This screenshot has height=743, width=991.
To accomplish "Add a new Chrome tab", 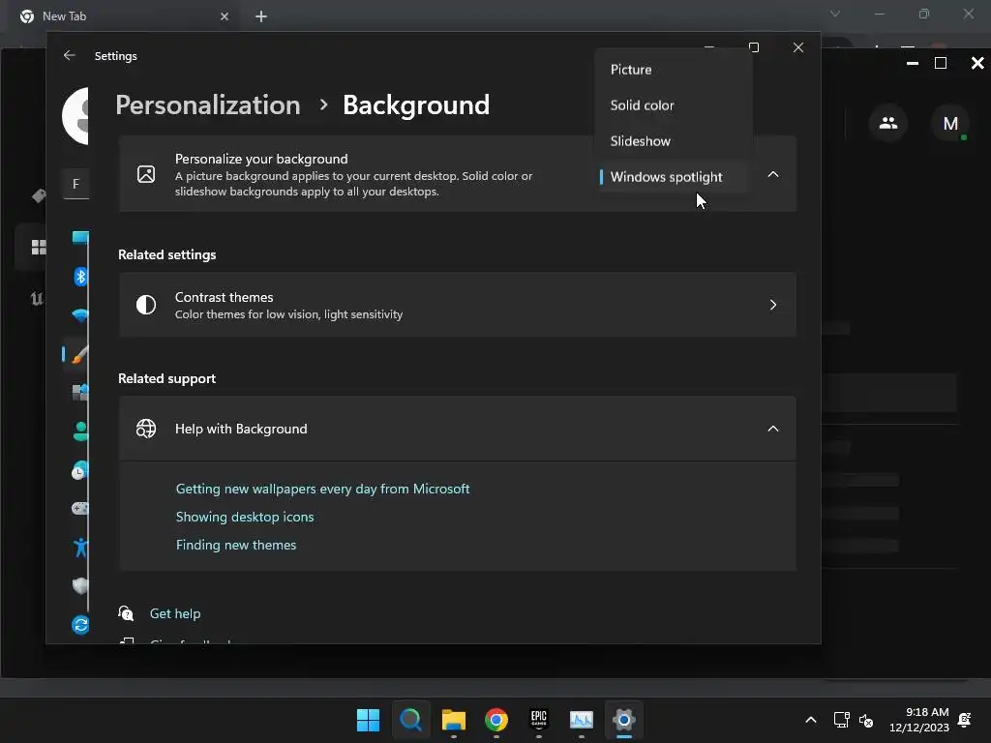I will [261, 16].
